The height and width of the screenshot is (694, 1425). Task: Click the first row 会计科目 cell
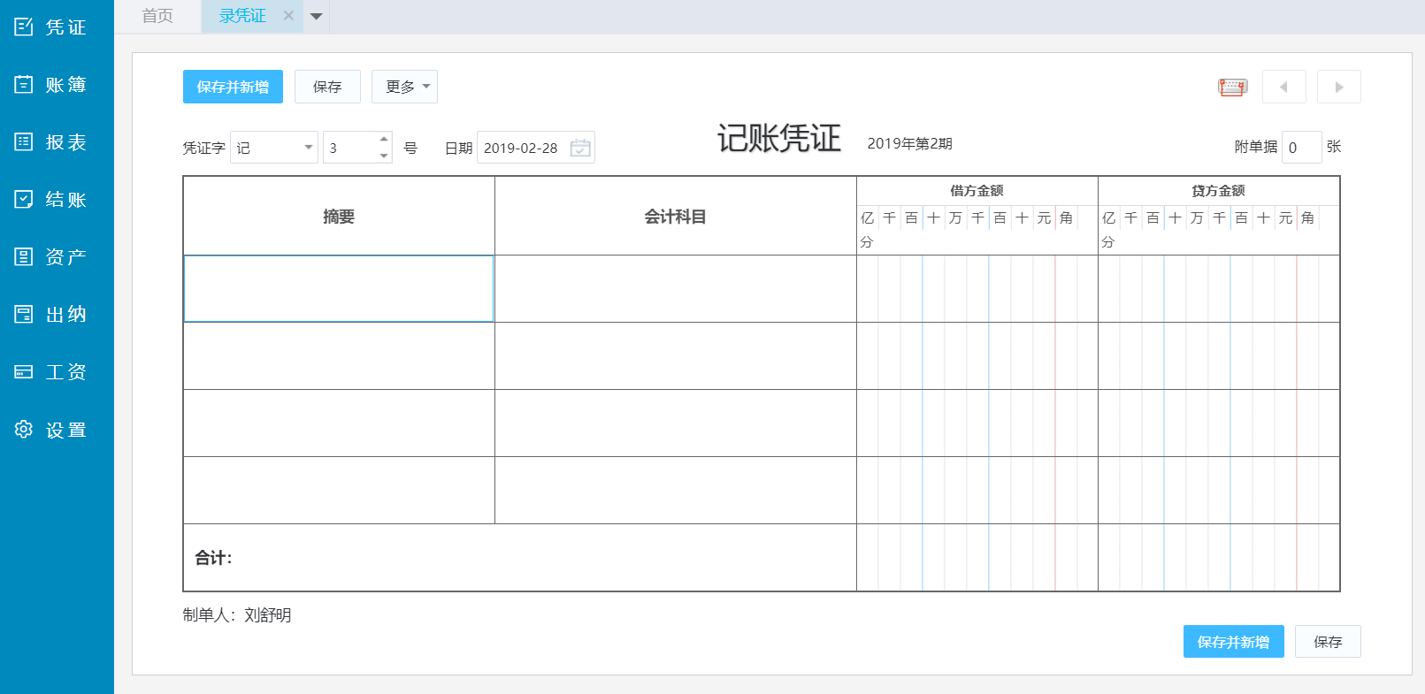pos(676,289)
